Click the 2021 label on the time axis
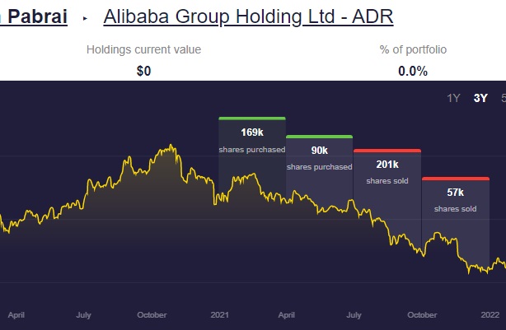The image size is (506, 330). point(219,314)
